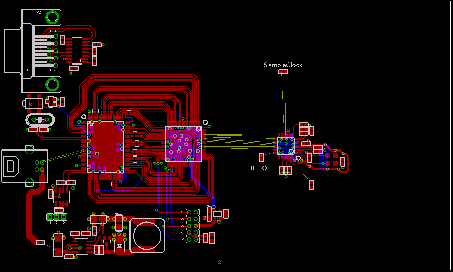The width and height of the screenshot is (453, 272).
Task: Select the top mounting hole marked 2,54
Action: (x=52, y=16)
